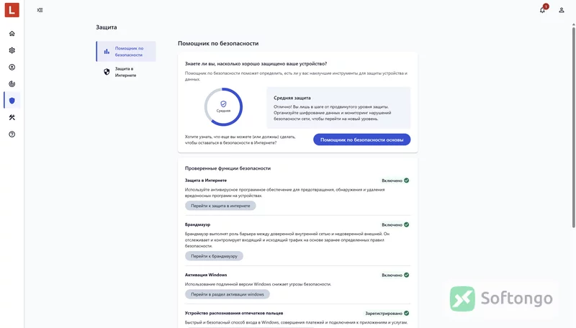Image resolution: width=576 pixels, height=328 pixels.
Task: Click green check next to Зарегистрировано
Action: point(406,313)
